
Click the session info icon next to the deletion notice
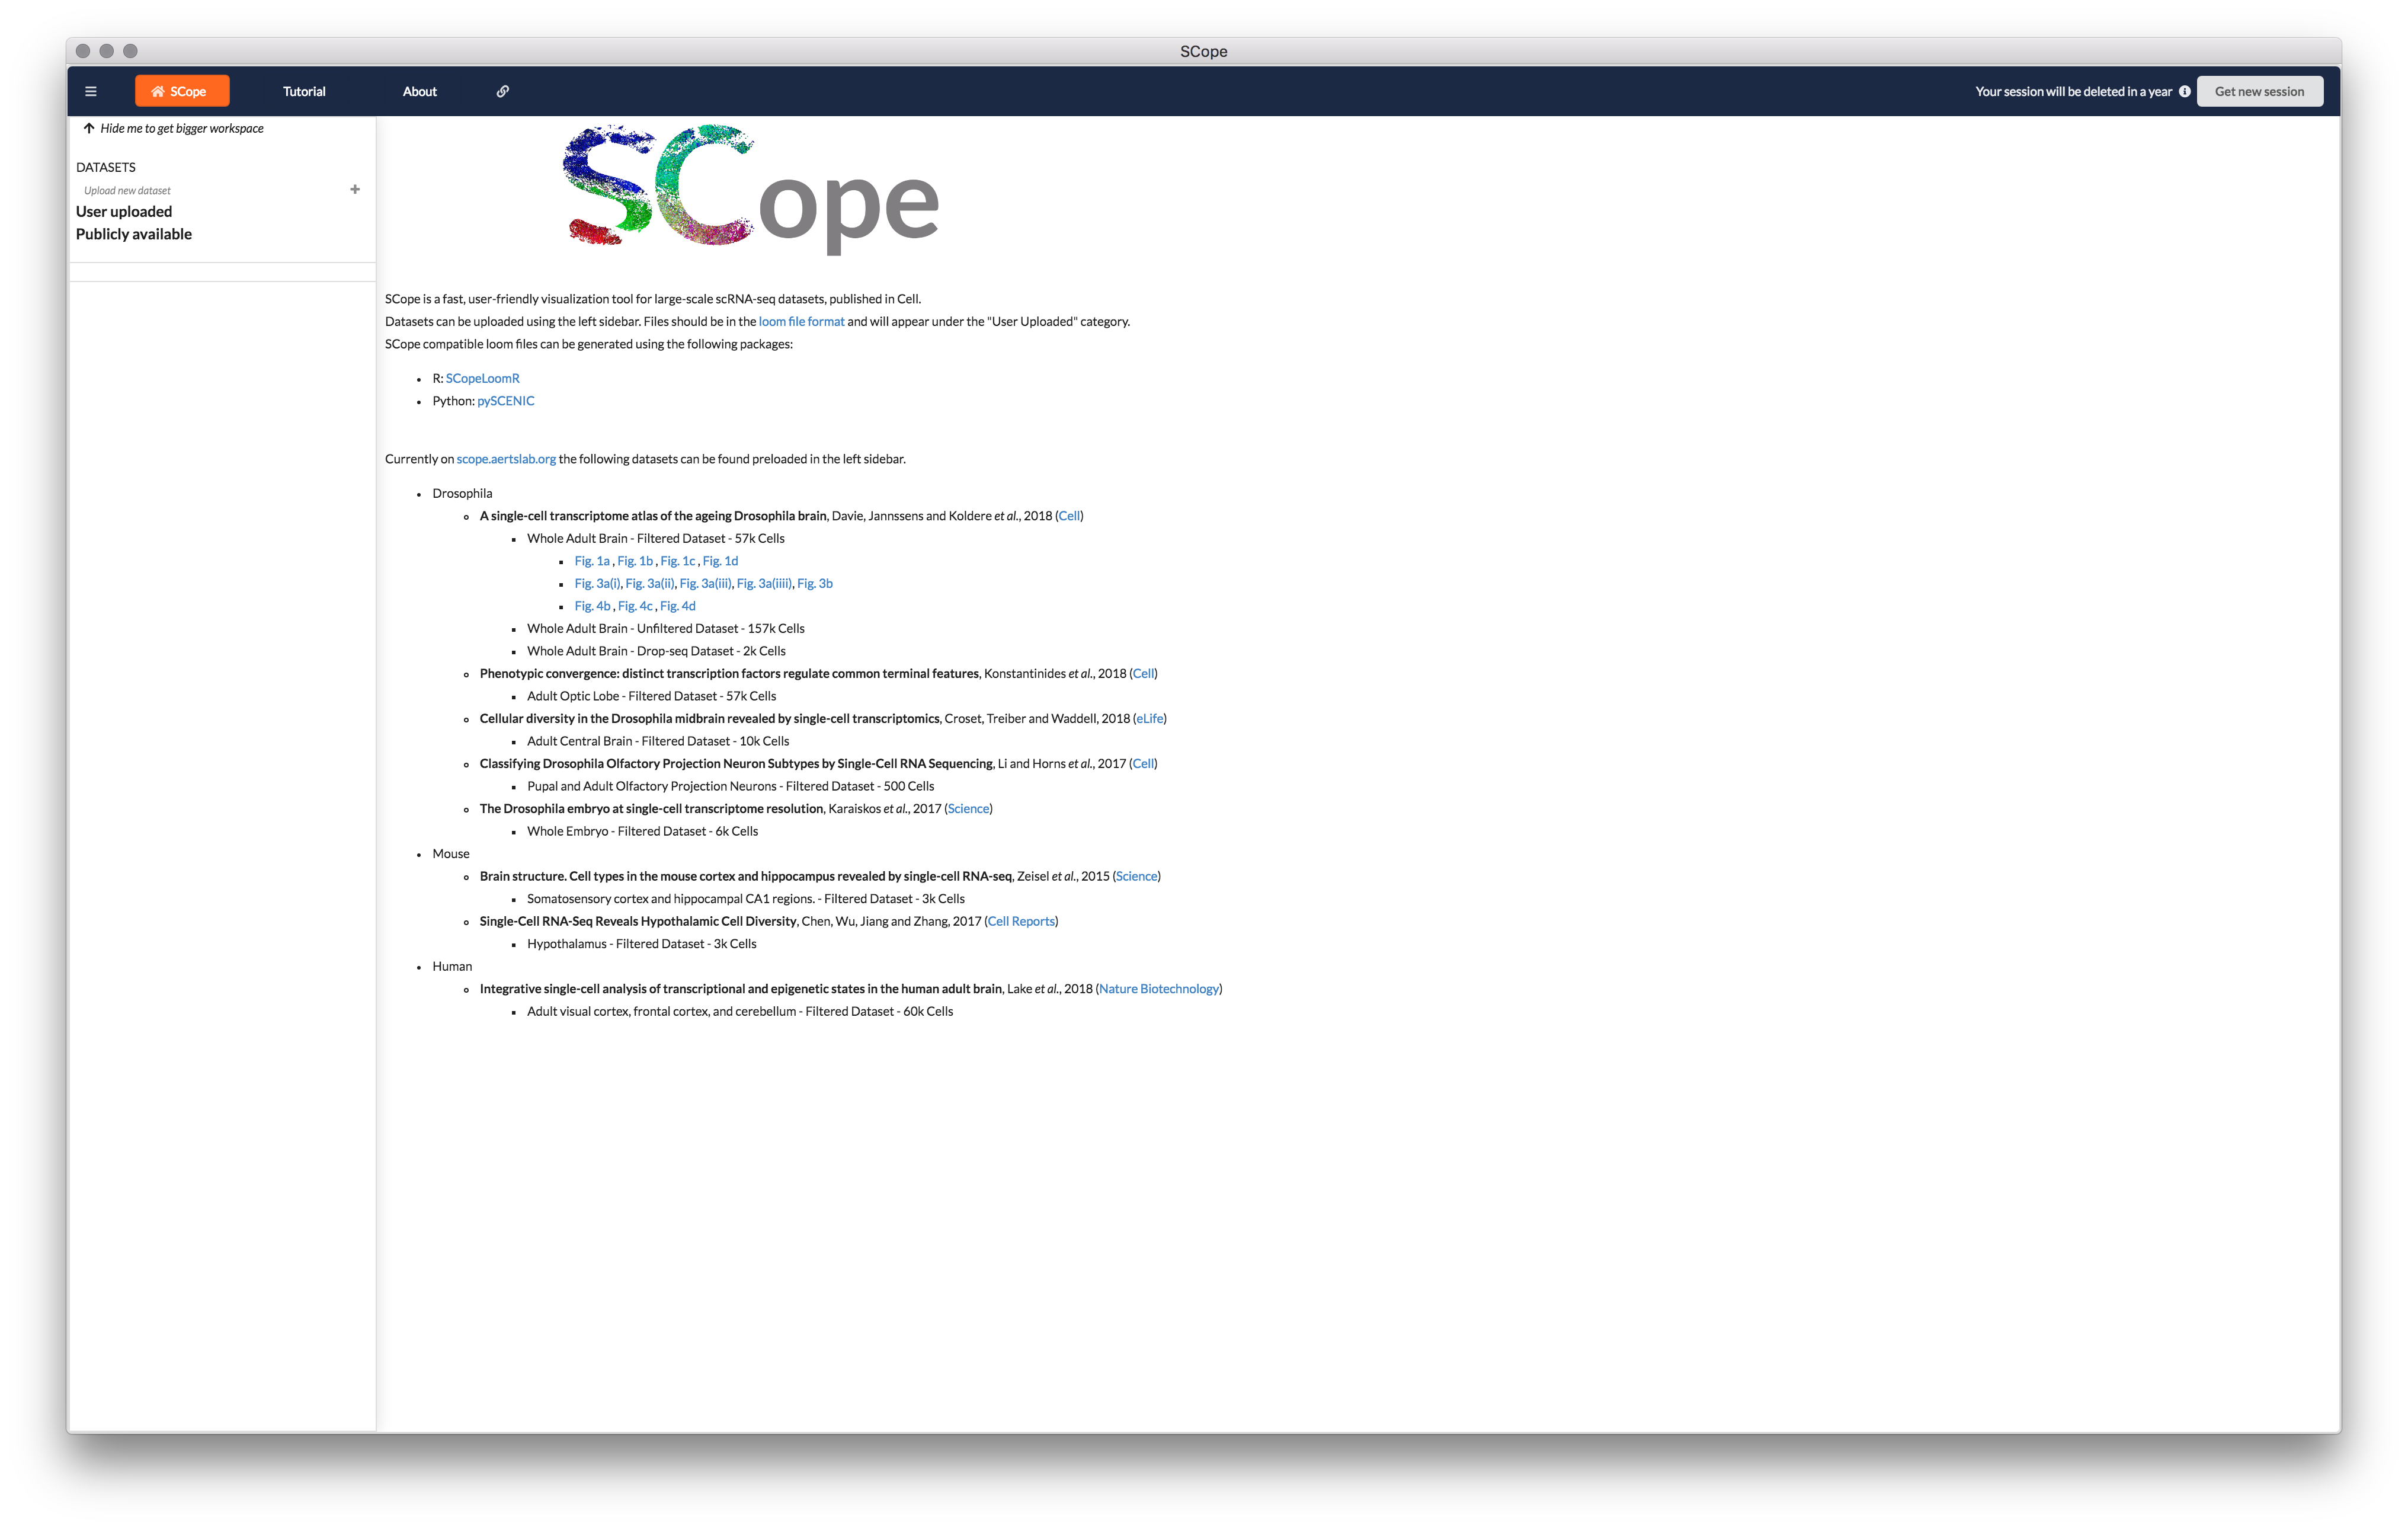2186,91
